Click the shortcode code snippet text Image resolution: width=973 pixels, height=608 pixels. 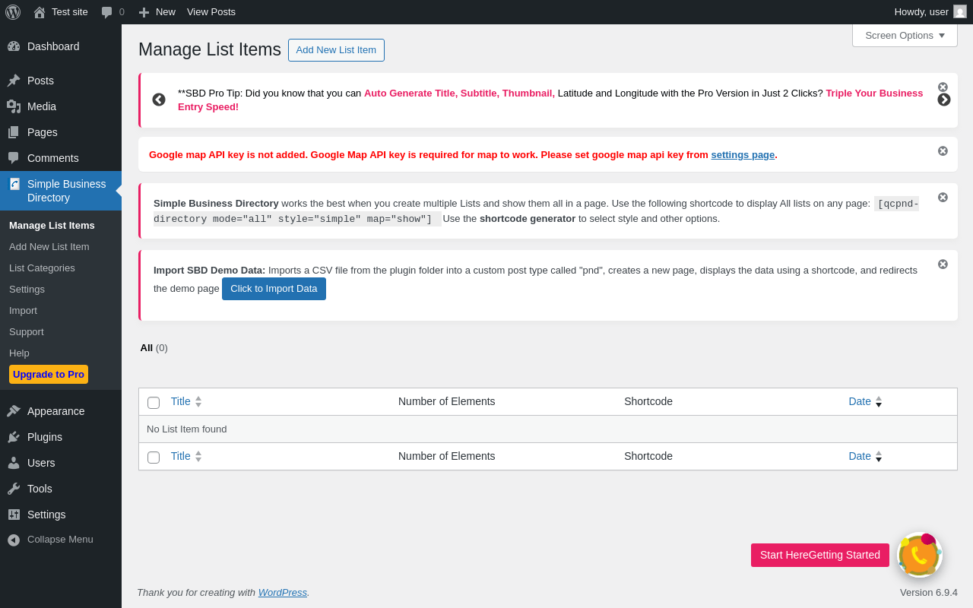[536, 211]
